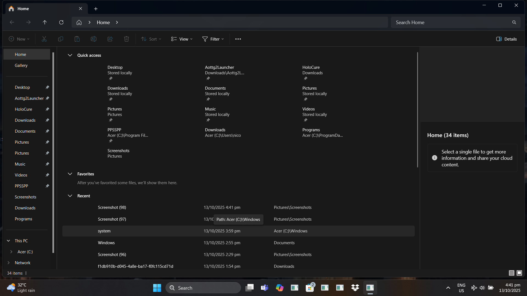The height and width of the screenshot is (296, 527).
Task: Click the Rename icon in toolbar
Action: [94, 39]
